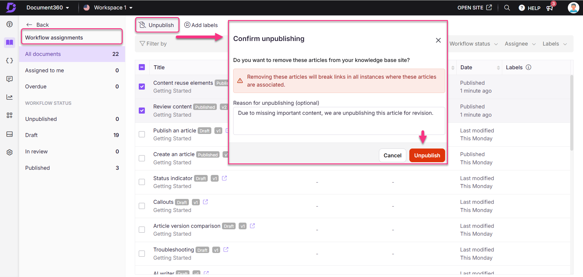The height and width of the screenshot is (277, 583).
Task: Open the API documentation braces icon
Action: (x=10, y=60)
